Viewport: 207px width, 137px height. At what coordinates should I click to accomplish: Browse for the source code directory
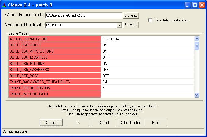pos(131,15)
